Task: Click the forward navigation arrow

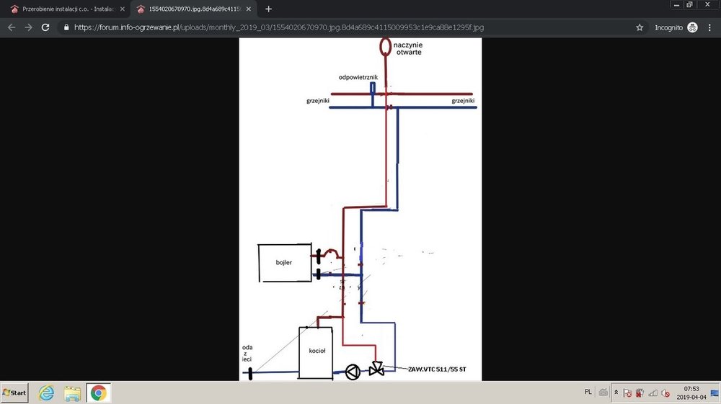Action: [x=29, y=27]
